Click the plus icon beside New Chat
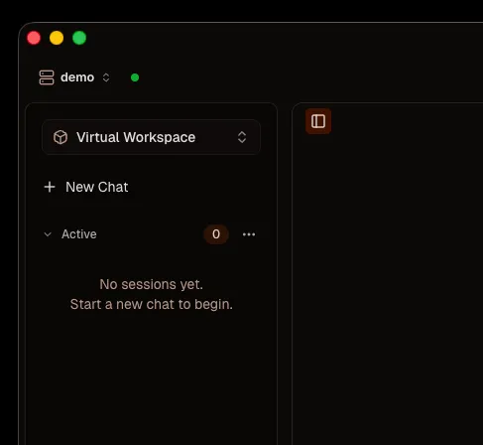 click(50, 187)
